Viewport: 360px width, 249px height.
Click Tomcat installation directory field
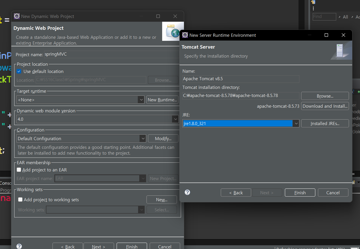tap(241, 96)
